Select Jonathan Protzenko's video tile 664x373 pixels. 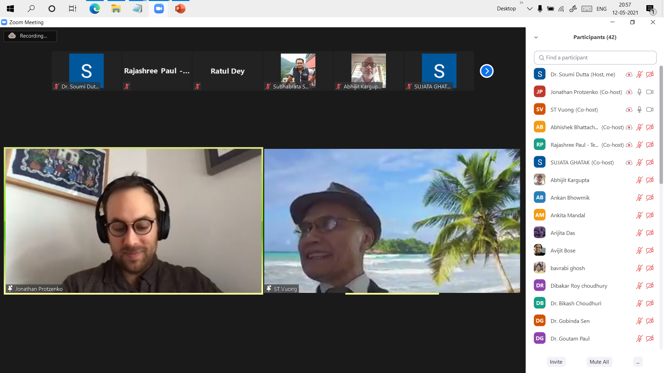point(133,221)
